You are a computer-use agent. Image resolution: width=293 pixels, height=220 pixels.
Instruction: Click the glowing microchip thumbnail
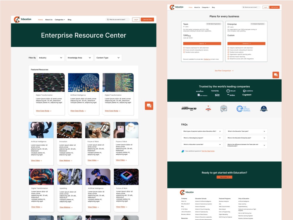[x=126, y=177]
